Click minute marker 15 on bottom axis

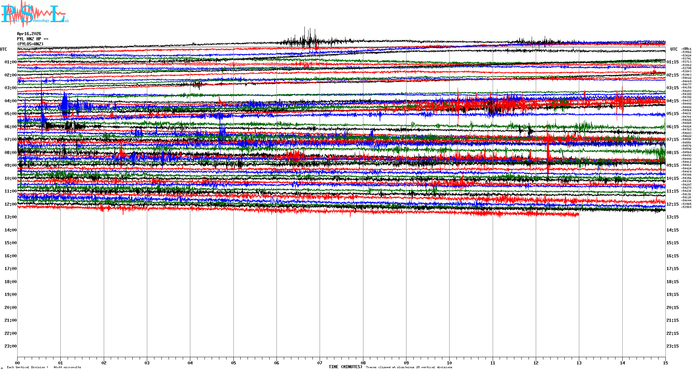click(665, 363)
